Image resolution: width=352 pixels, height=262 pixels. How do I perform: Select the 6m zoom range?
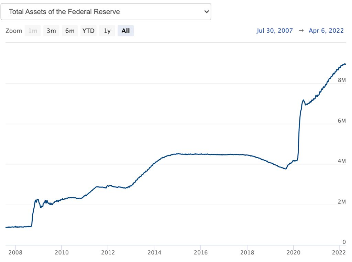70,31
